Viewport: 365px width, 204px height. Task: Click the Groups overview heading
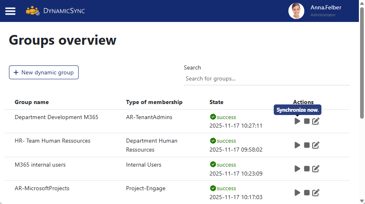pos(63,40)
